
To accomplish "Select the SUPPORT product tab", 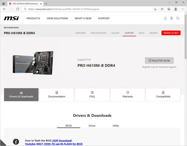I will pos(129,33).
